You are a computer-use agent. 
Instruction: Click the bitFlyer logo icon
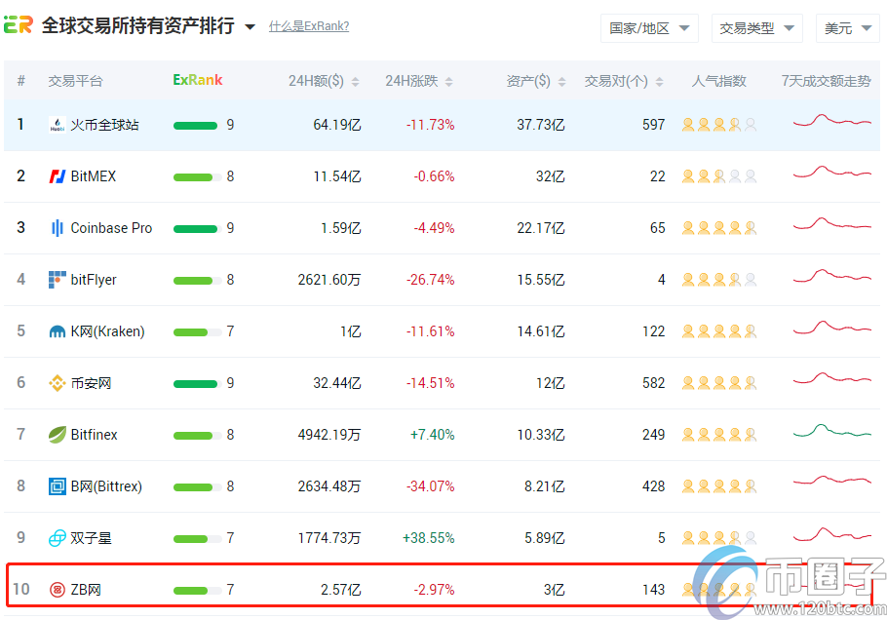[57, 280]
